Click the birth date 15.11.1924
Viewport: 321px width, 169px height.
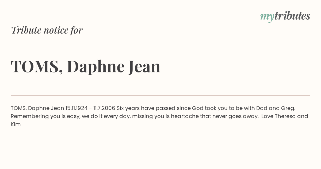[77, 108]
